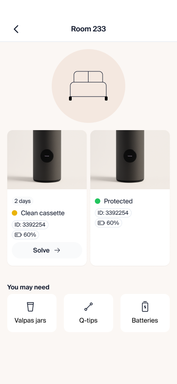Viewport: 177px width, 384px height.
Task: Select the Batteries charging icon
Action: [x=145, y=306]
